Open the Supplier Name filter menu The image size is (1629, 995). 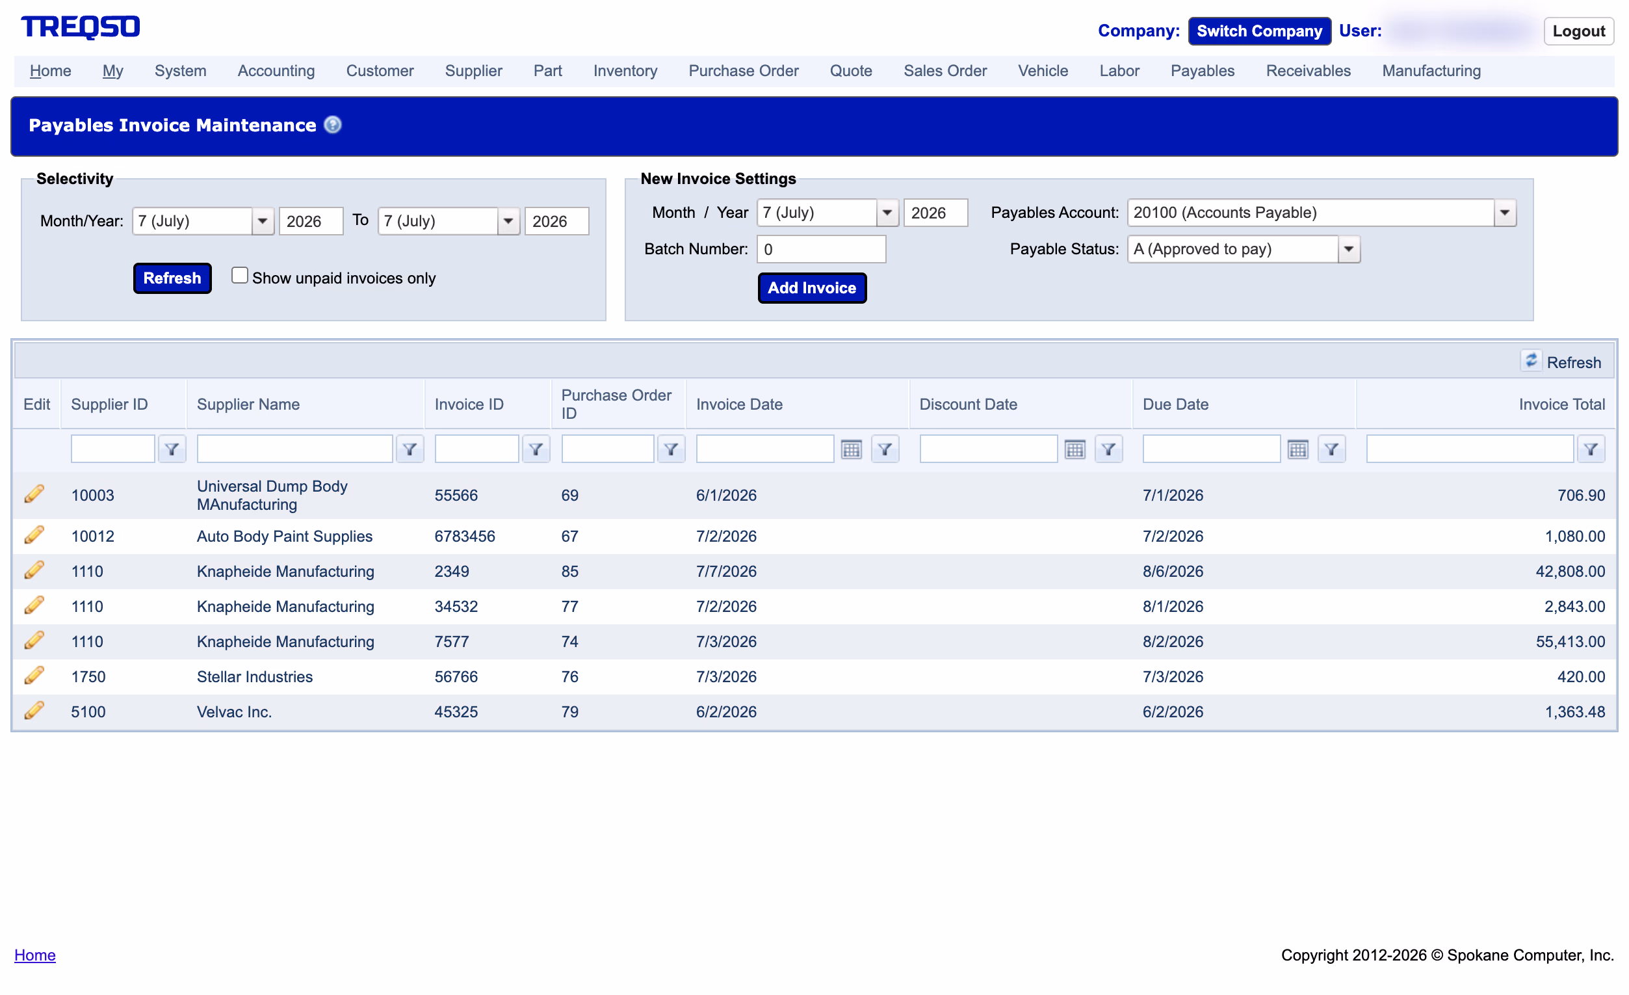click(x=410, y=449)
